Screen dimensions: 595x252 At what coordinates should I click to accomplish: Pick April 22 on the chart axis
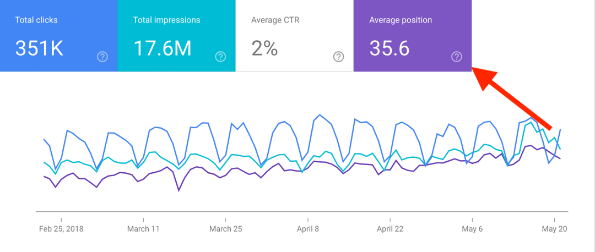[391, 229]
